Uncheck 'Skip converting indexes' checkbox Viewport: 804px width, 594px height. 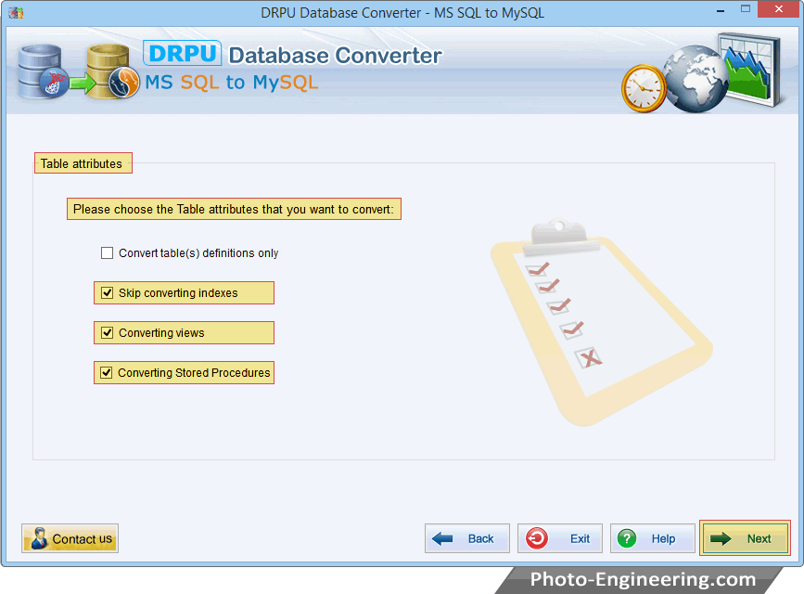pyautogui.click(x=108, y=292)
